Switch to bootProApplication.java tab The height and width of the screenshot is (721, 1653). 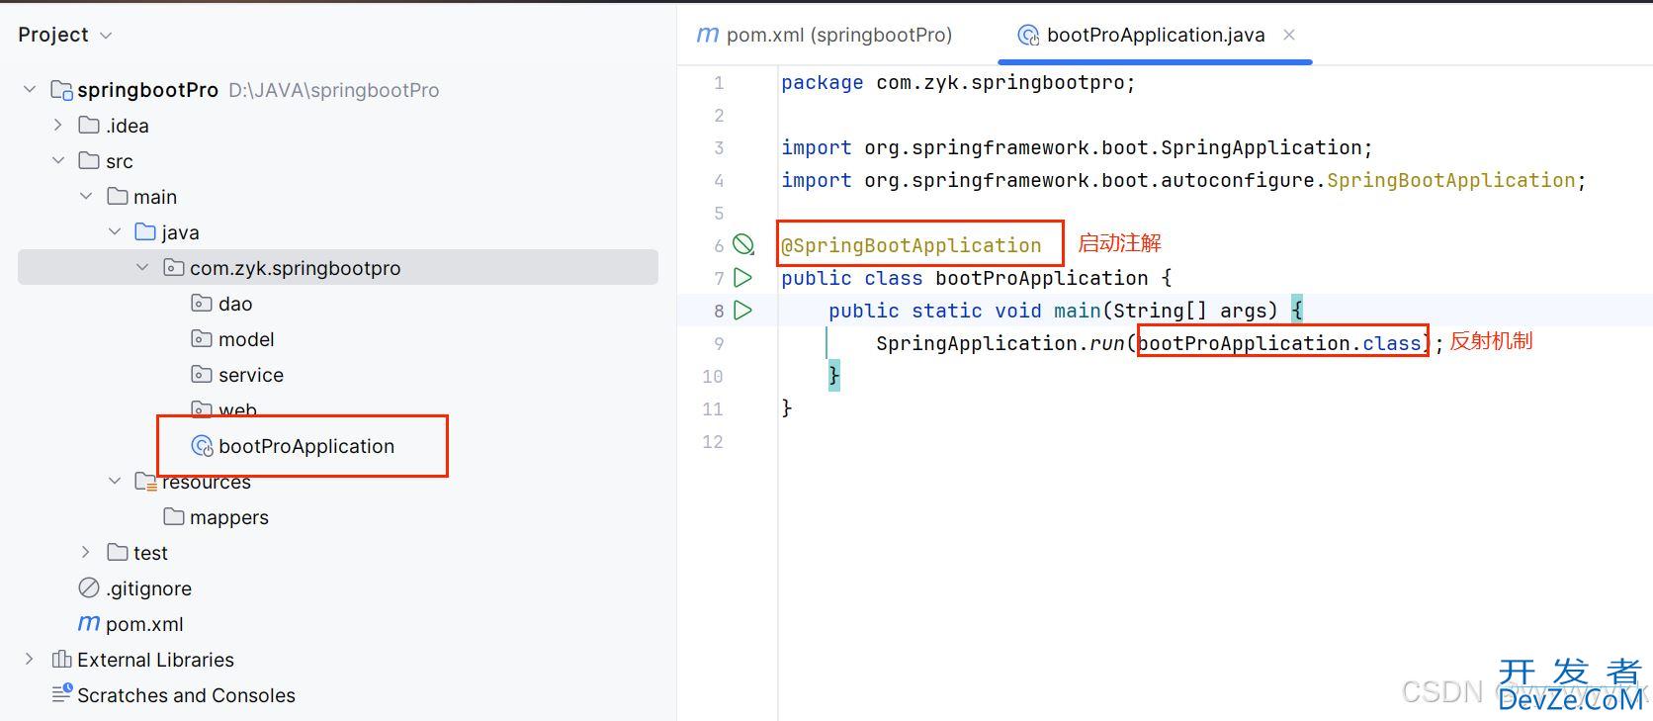1156,36
